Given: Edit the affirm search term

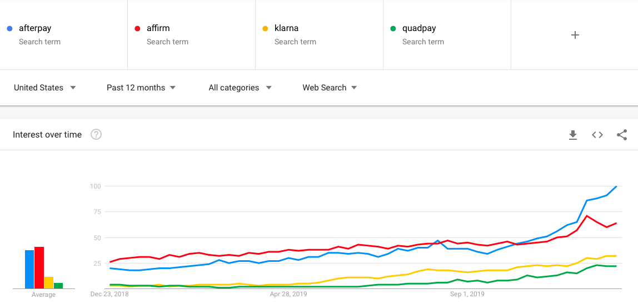Looking at the screenshot, I should tap(158, 28).
